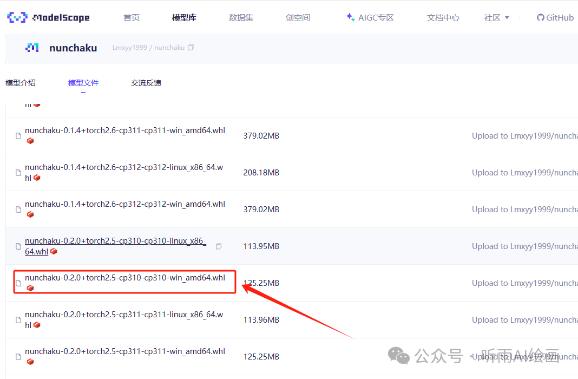Open nunchaku-0.2.0+torch2.5-cp311-cp311-linux_x86_64.whl
This screenshot has width=578, height=379.
pos(124,319)
